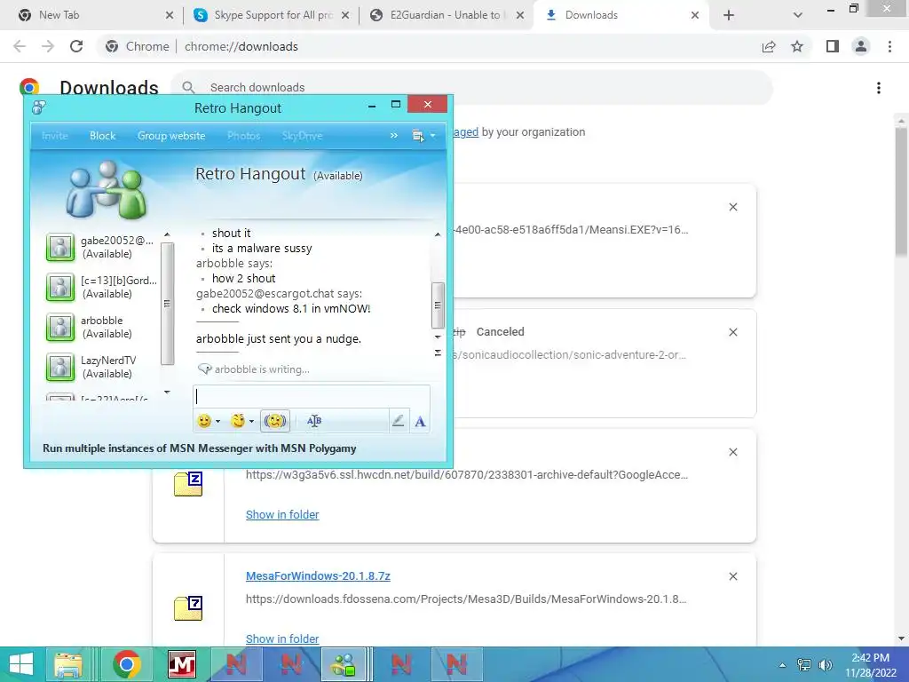
Task: Click the message input box
Action: (312, 396)
